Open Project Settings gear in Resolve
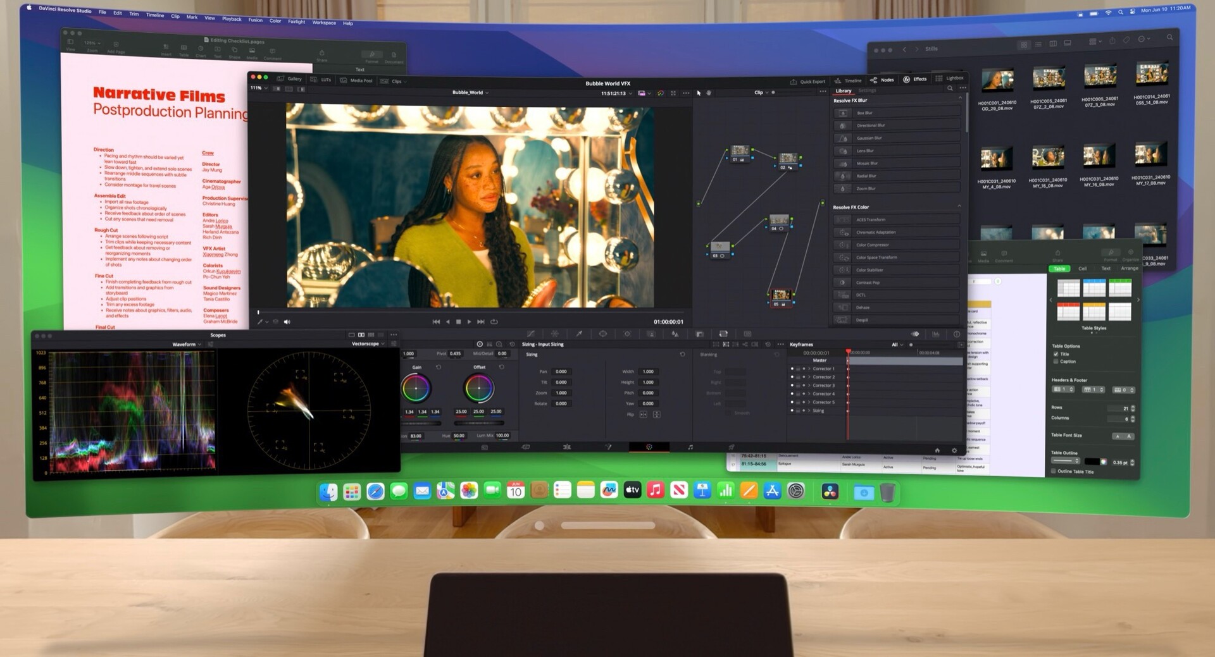 tap(954, 451)
